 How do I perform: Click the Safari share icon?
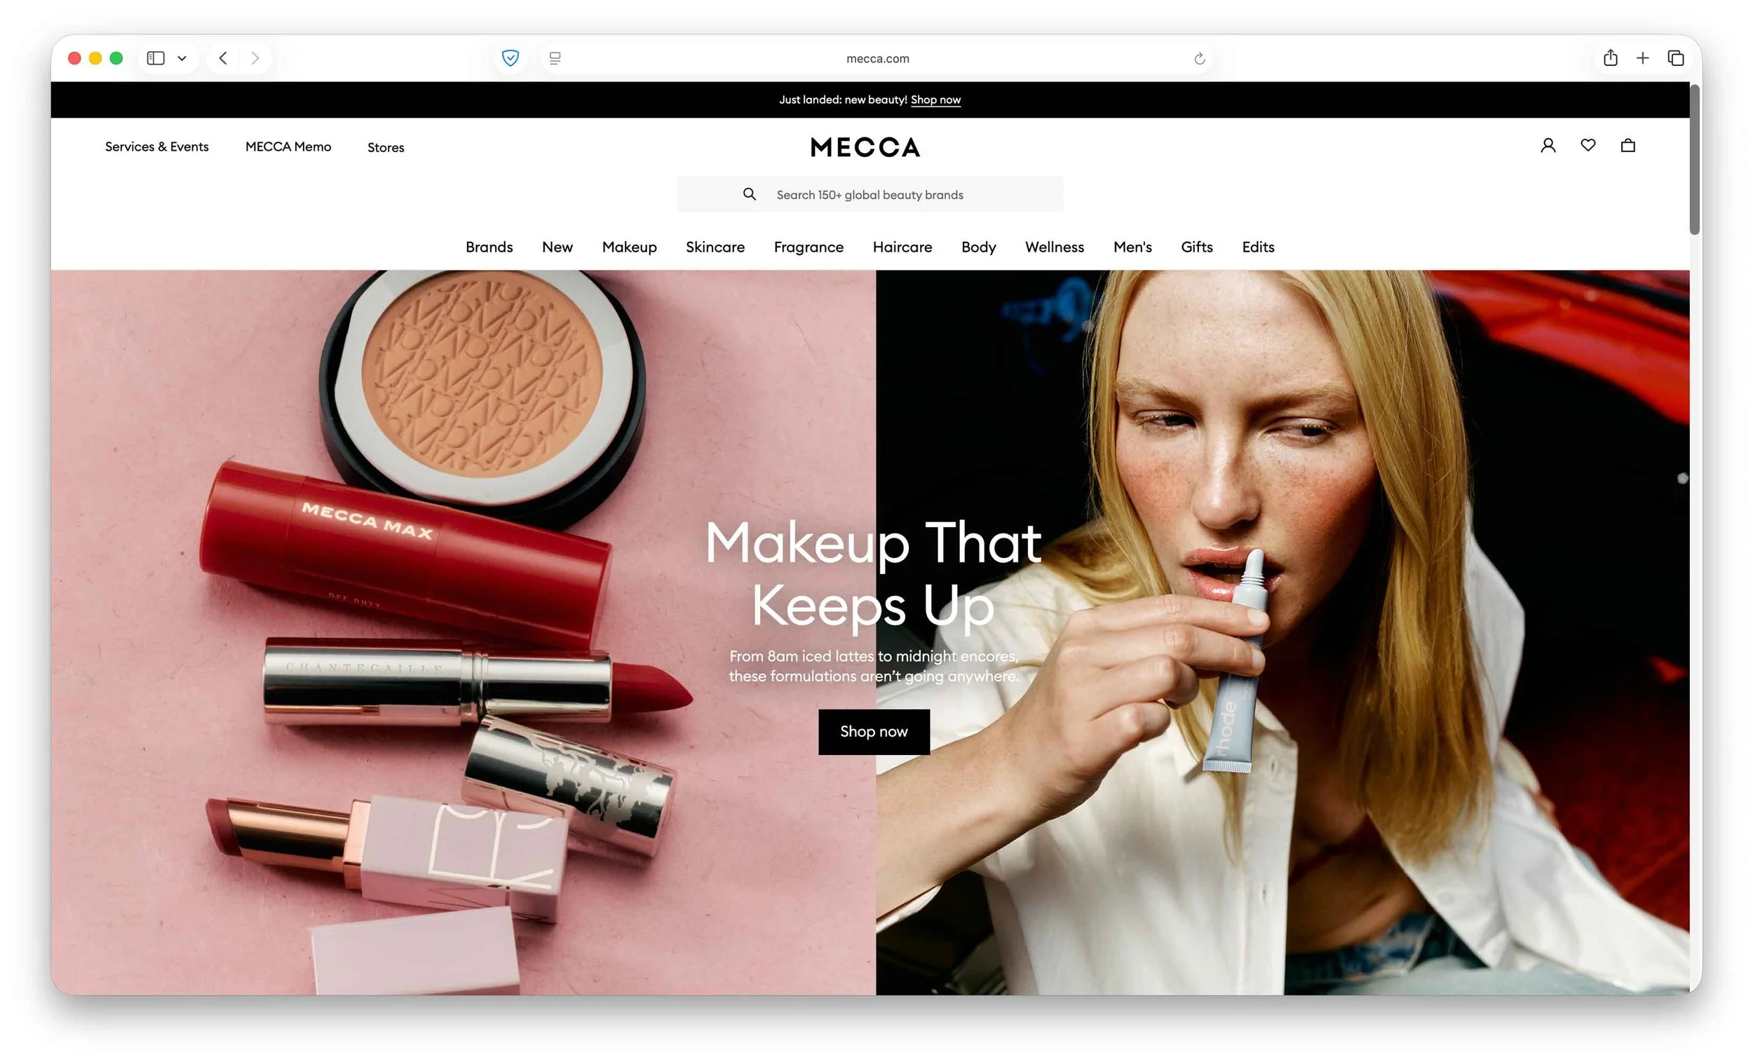click(1610, 58)
